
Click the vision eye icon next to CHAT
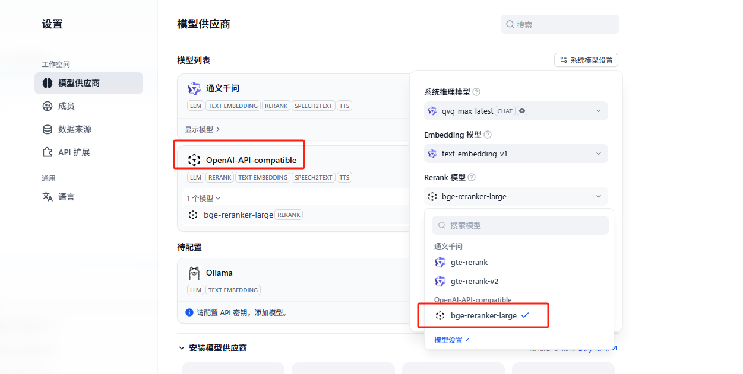click(x=522, y=111)
